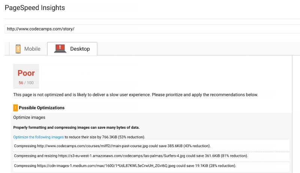Click the 56 / 100 score text
The image size is (300, 173).
[x=26, y=83]
